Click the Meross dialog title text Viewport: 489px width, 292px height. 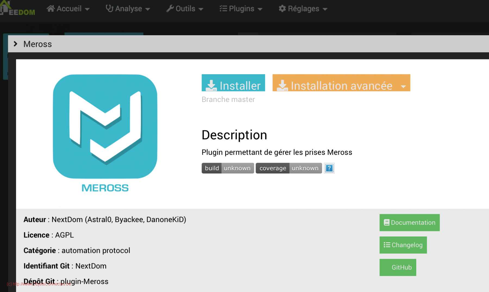point(37,44)
